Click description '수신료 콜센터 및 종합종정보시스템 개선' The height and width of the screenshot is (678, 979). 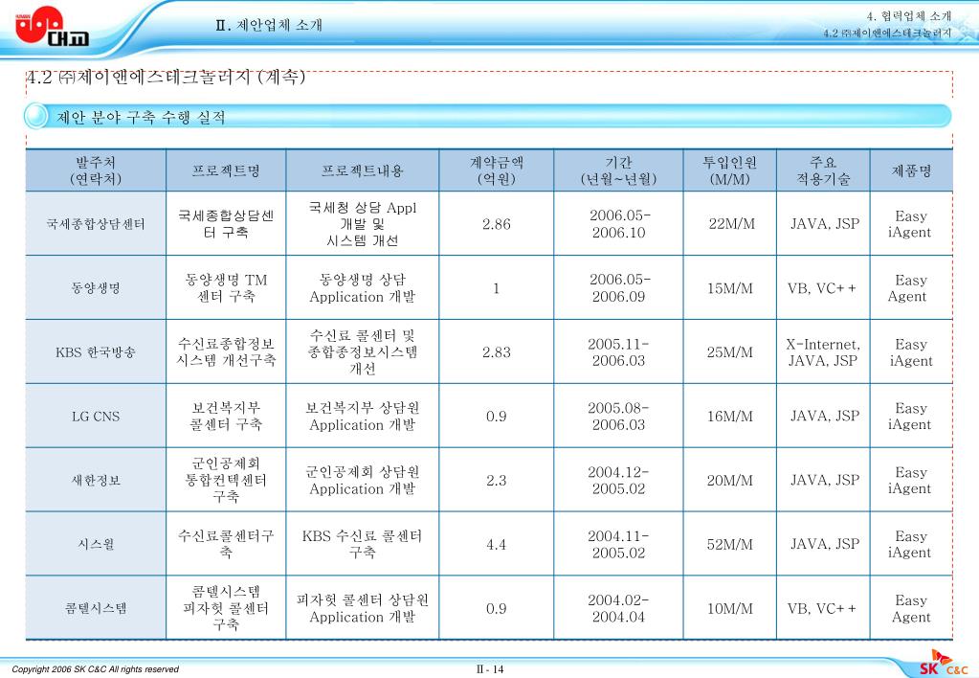[362, 351]
